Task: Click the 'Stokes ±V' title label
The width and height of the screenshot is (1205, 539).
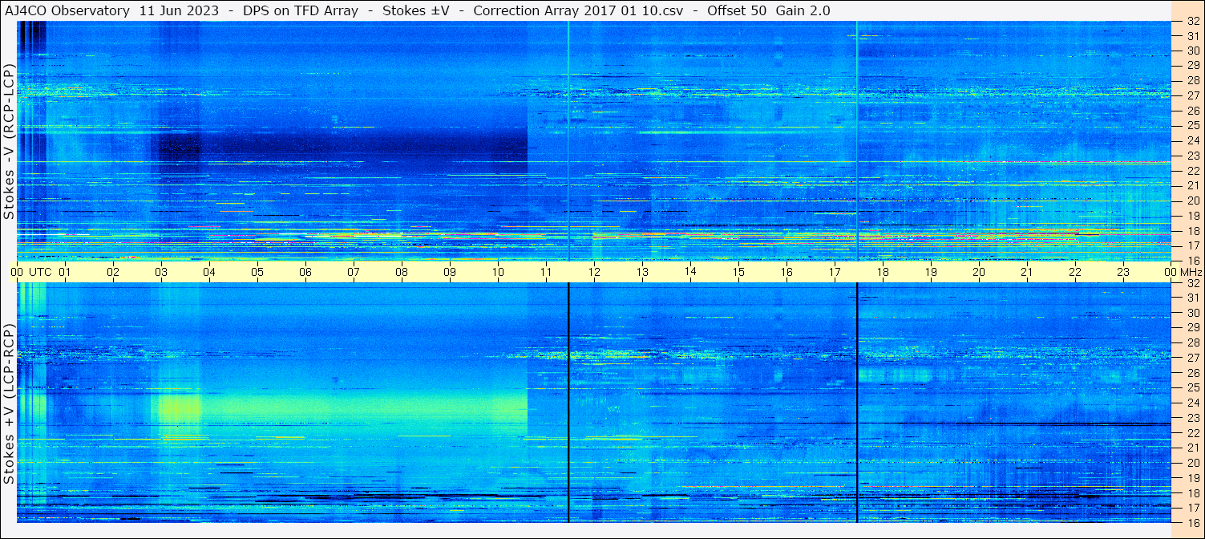Action: click(x=415, y=10)
